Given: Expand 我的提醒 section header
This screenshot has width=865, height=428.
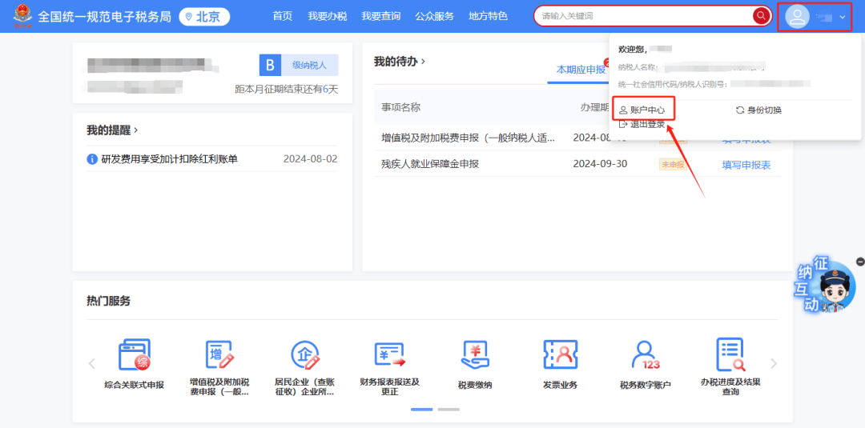Looking at the screenshot, I should coord(112,130).
